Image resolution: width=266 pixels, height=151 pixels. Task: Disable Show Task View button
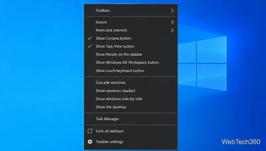[131, 46]
